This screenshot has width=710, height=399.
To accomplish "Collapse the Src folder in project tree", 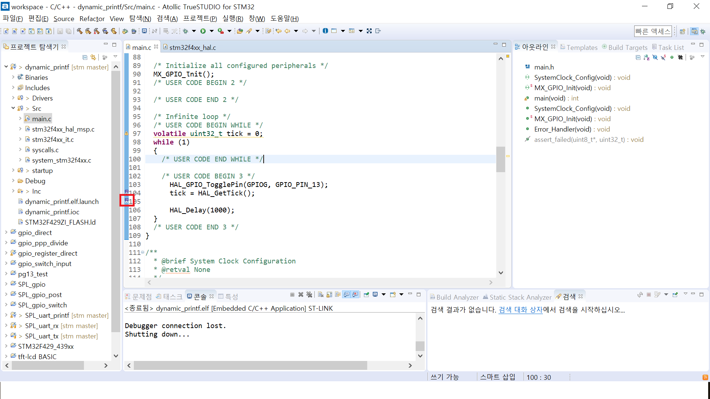I will (x=13, y=108).
